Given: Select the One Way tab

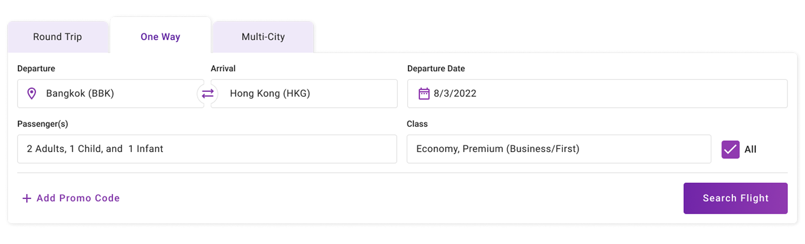Looking at the screenshot, I should (x=160, y=37).
